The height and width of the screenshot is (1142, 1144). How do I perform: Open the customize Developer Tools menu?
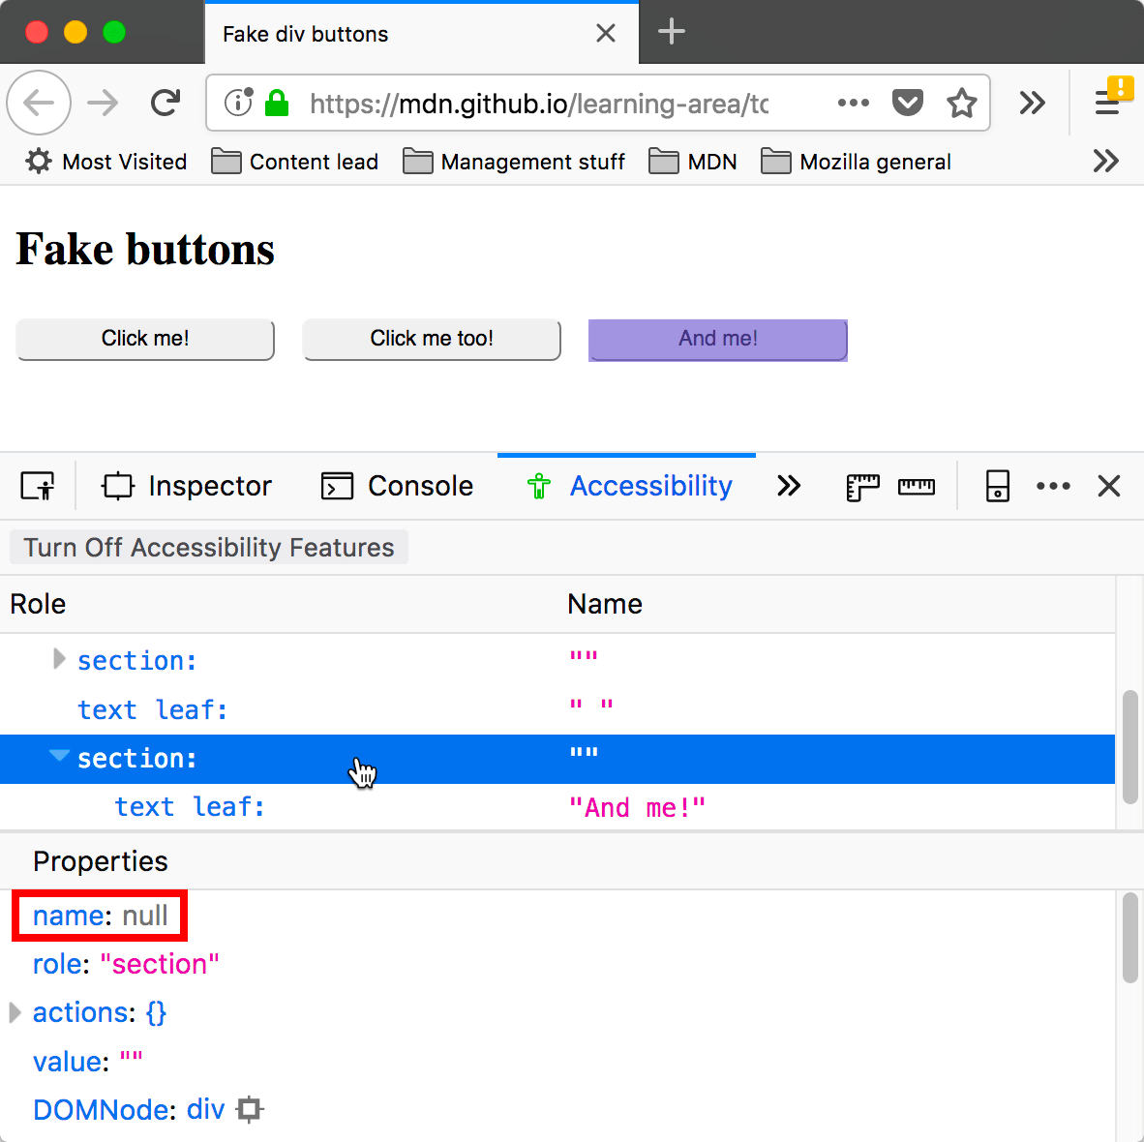click(x=1053, y=486)
